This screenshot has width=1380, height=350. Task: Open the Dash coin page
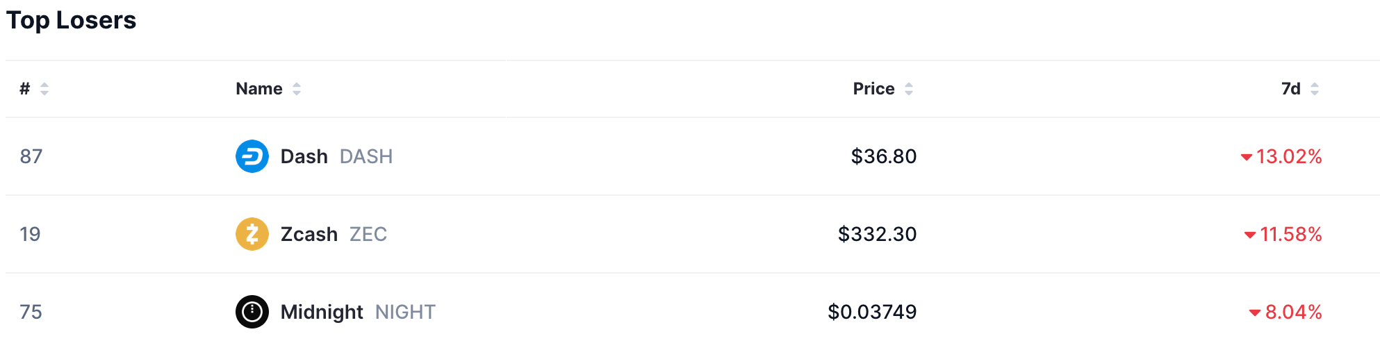(x=304, y=156)
